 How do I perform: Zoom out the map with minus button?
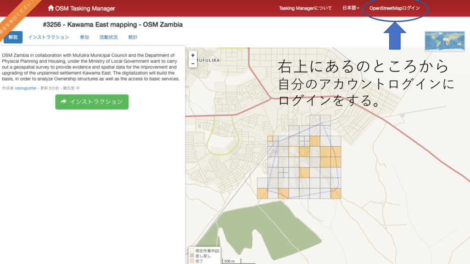193,63
